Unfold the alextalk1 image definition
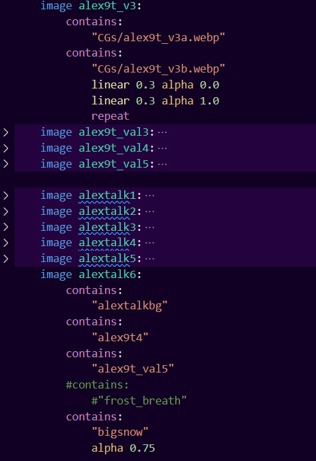The image size is (316, 461). tap(5, 196)
